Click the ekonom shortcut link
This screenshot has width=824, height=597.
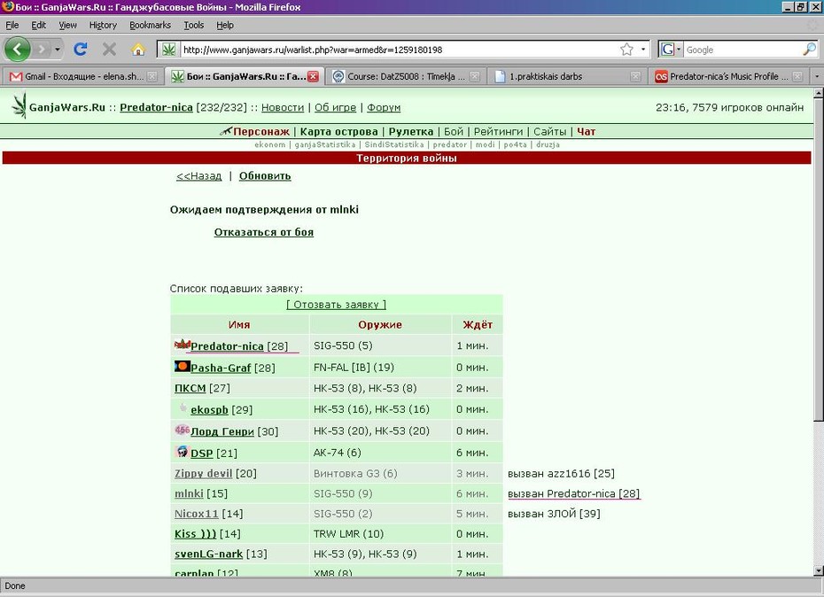tap(270, 144)
